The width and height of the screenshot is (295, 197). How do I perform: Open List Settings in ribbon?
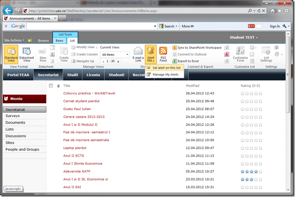266,54
